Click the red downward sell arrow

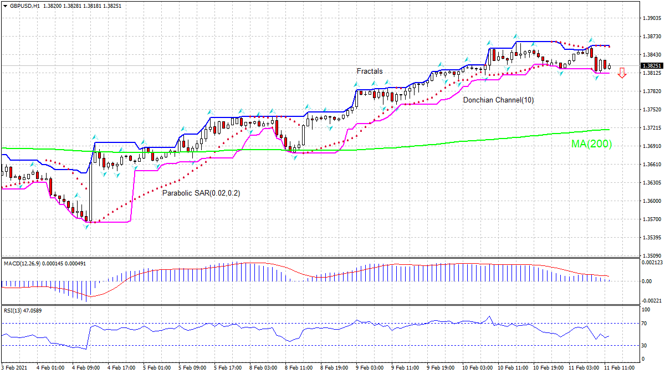(622, 73)
